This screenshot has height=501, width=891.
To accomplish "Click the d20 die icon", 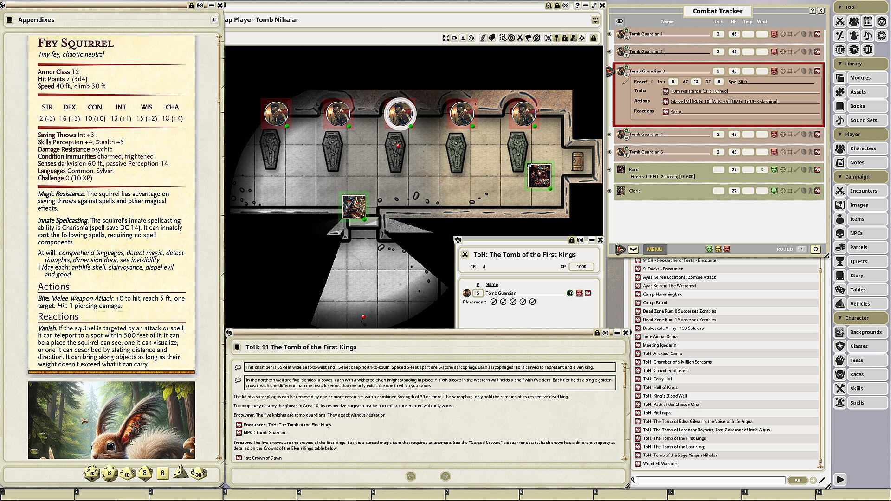I will 91,473.
